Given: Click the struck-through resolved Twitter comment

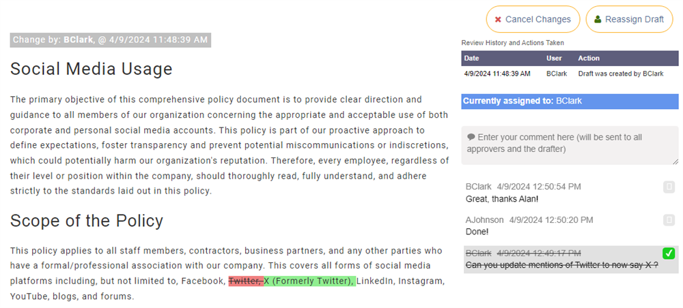Looking at the screenshot, I should tap(561, 264).
